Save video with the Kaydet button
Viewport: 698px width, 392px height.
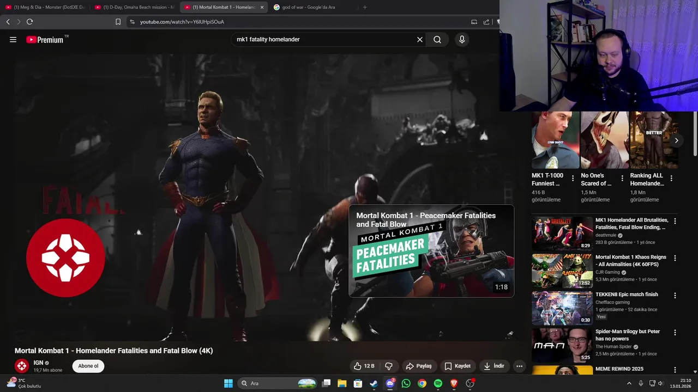(x=458, y=366)
